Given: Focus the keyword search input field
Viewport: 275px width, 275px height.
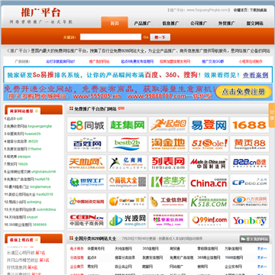Looking at the screenshot, I should (x=111, y=37).
